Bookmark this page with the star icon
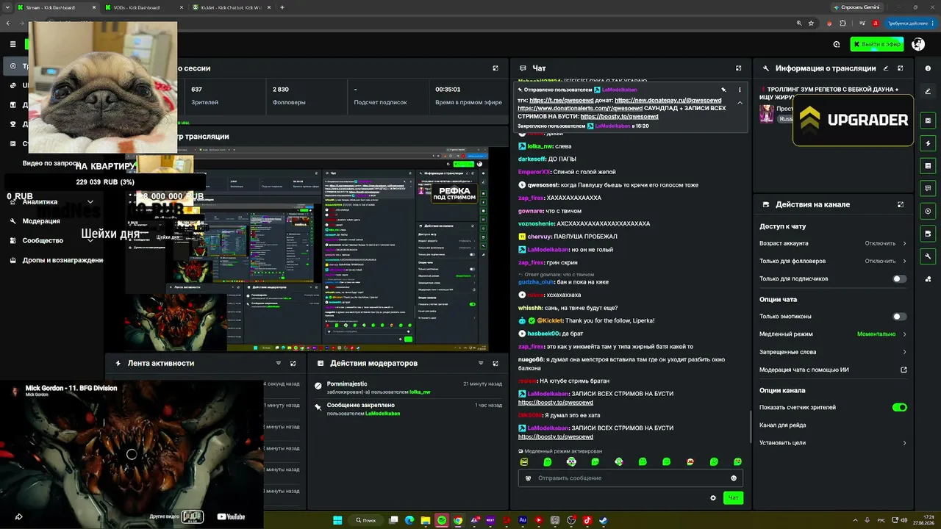Image resolution: width=941 pixels, height=529 pixels. point(811,24)
